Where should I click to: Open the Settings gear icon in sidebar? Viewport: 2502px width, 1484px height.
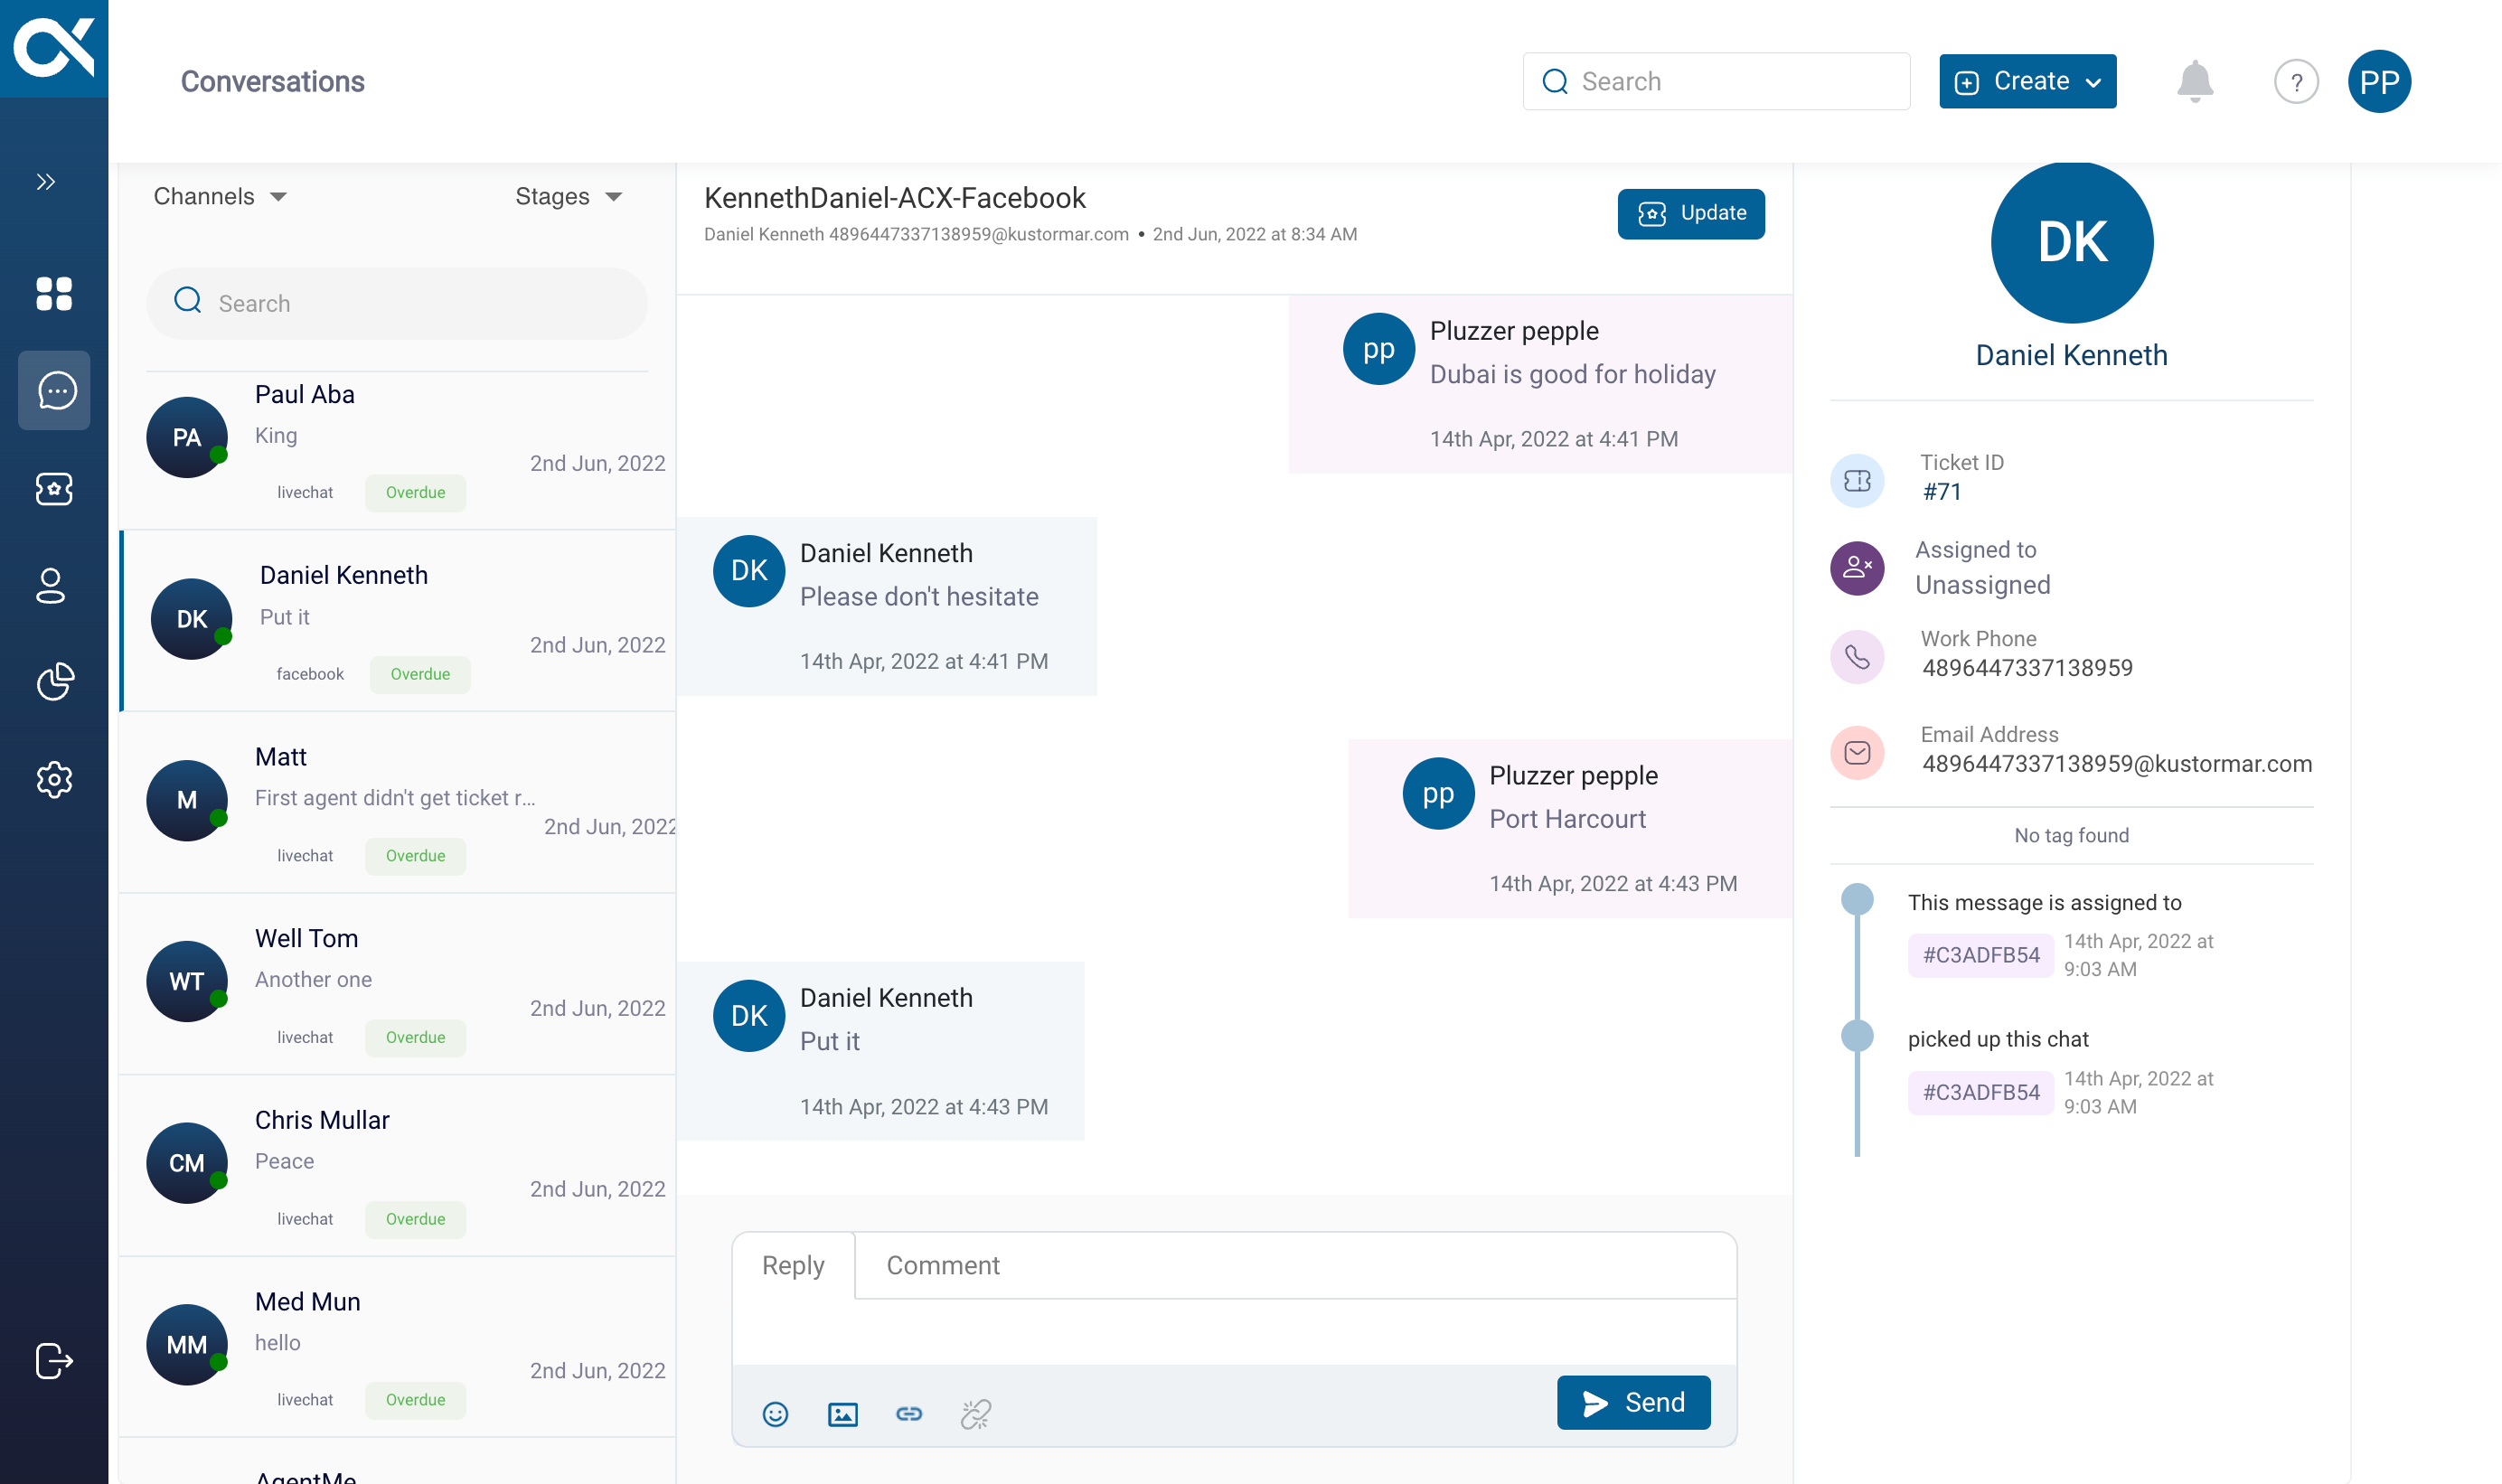point(54,780)
